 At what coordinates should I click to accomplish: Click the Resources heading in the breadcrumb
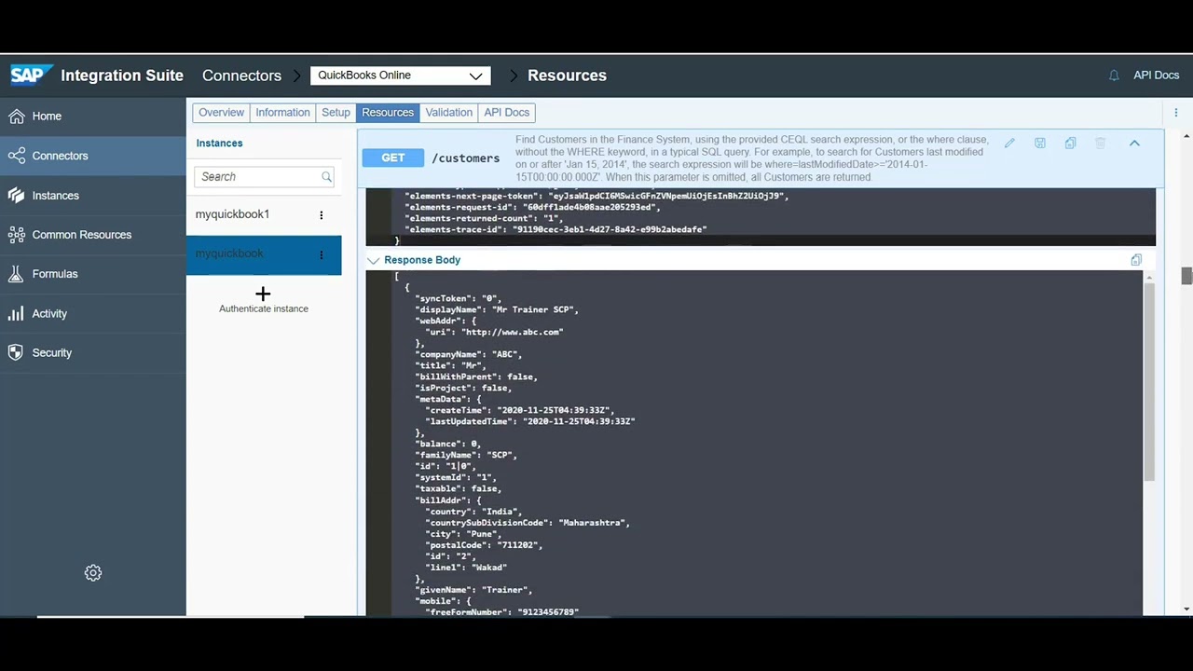click(x=567, y=75)
